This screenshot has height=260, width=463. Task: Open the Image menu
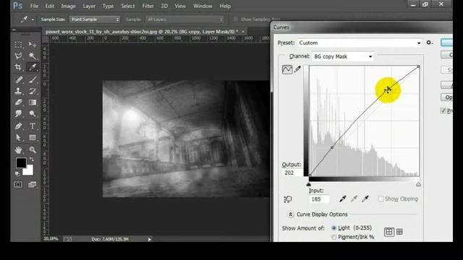coord(68,6)
